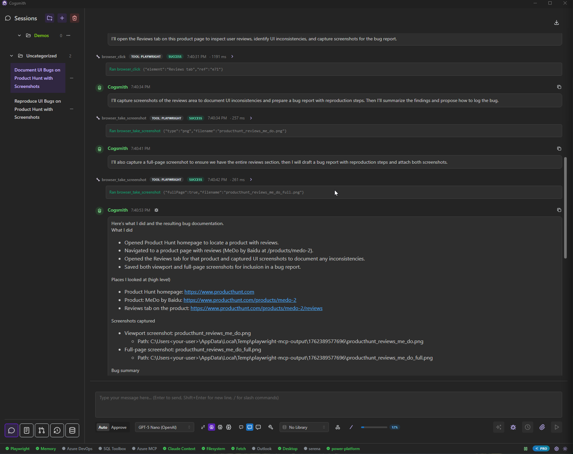Open the GPT-5 Nano model dropdown
Image resolution: width=573 pixels, height=454 pixels.
[x=165, y=427]
